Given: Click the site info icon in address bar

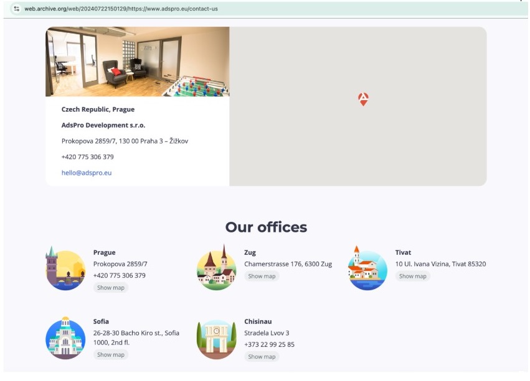Looking at the screenshot, I should [16, 9].
